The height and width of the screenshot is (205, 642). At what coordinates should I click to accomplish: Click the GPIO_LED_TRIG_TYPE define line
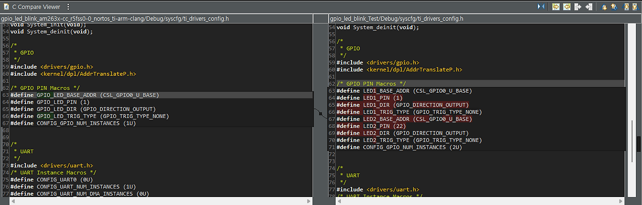pyautogui.click(x=89, y=116)
